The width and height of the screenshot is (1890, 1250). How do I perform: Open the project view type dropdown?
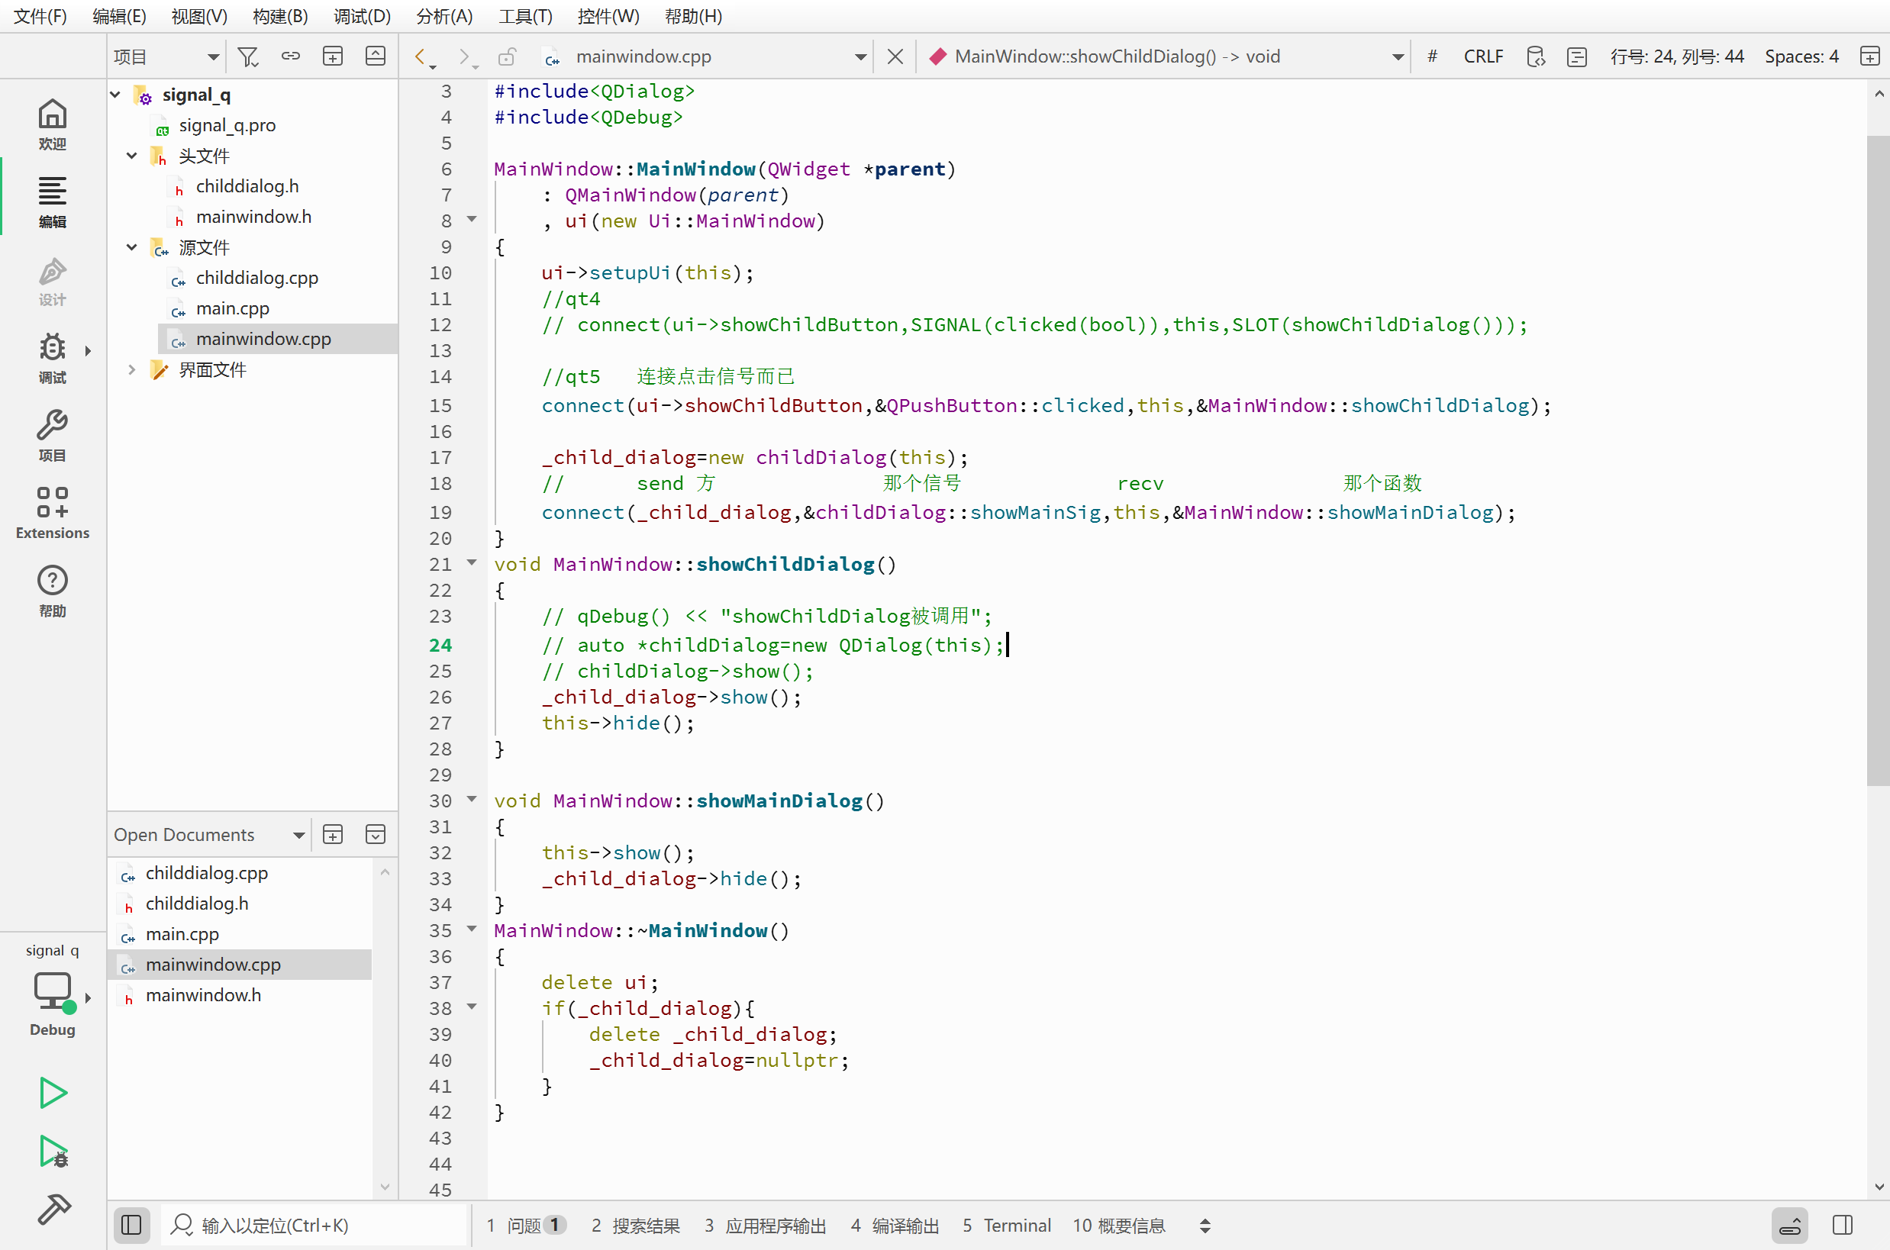click(x=166, y=56)
